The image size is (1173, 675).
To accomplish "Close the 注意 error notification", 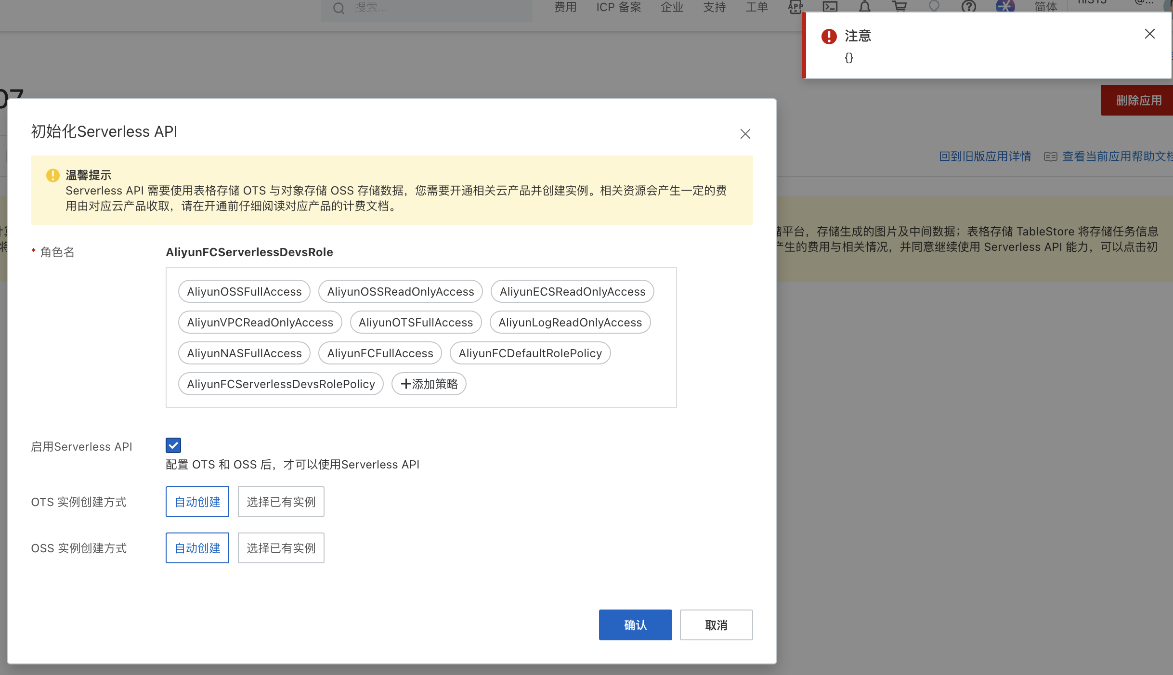I will click(1149, 34).
